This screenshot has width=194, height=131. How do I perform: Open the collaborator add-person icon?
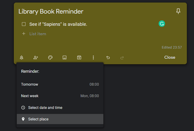click(x=36, y=58)
